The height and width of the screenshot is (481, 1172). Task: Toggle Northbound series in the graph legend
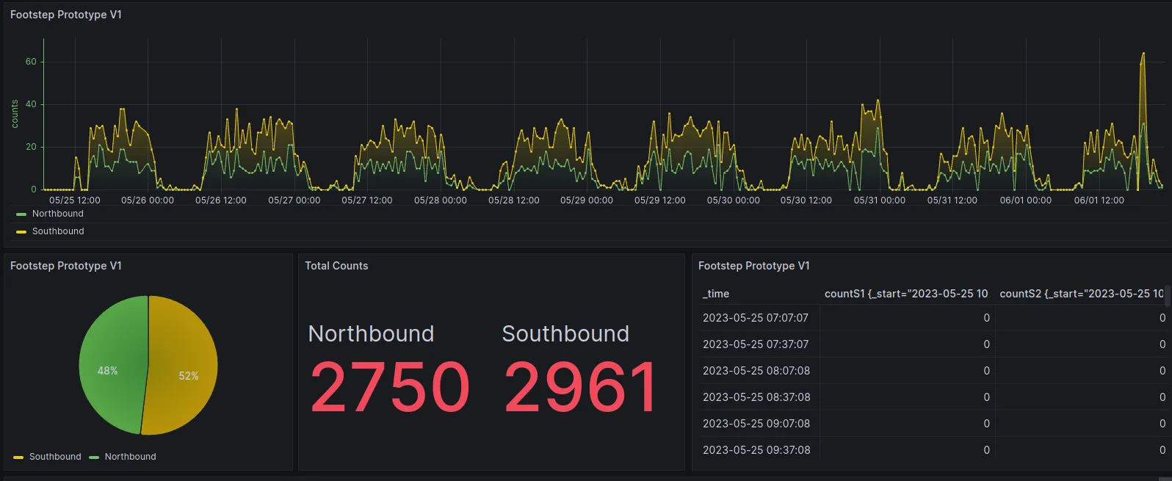[57, 214]
